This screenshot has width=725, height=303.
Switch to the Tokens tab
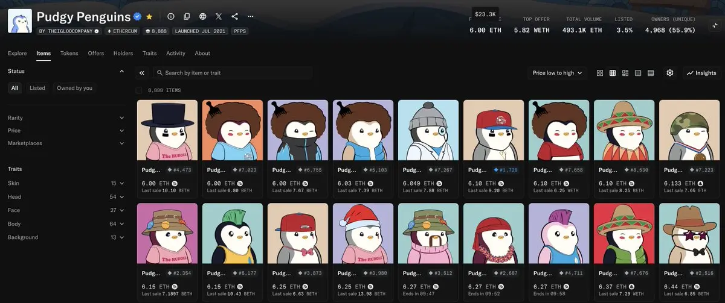tap(69, 54)
